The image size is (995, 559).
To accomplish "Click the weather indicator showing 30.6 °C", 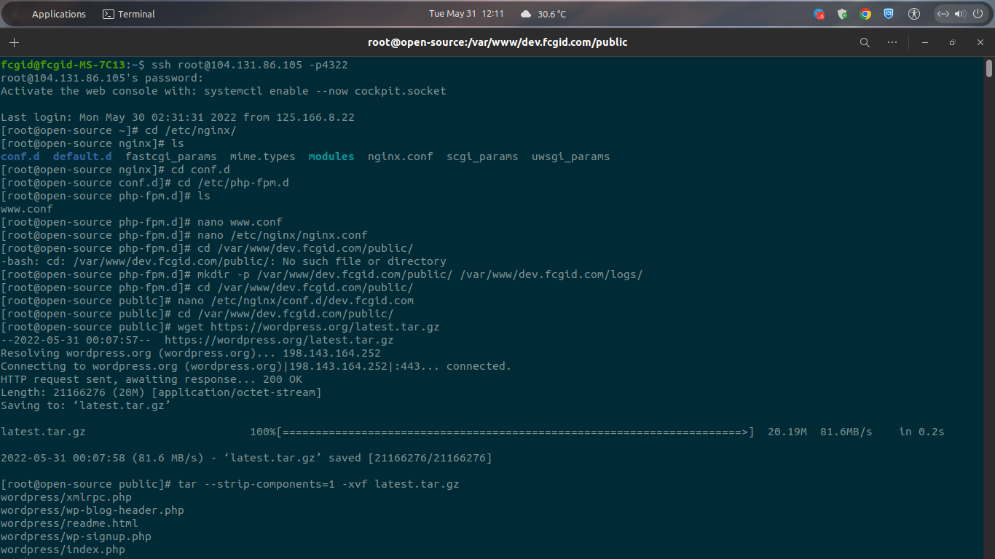I will coord(543,14).
